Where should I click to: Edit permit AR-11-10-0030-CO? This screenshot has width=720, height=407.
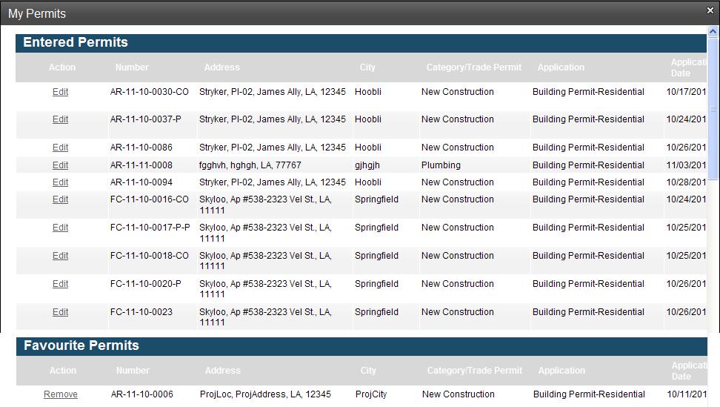click(x=60, y=92)
